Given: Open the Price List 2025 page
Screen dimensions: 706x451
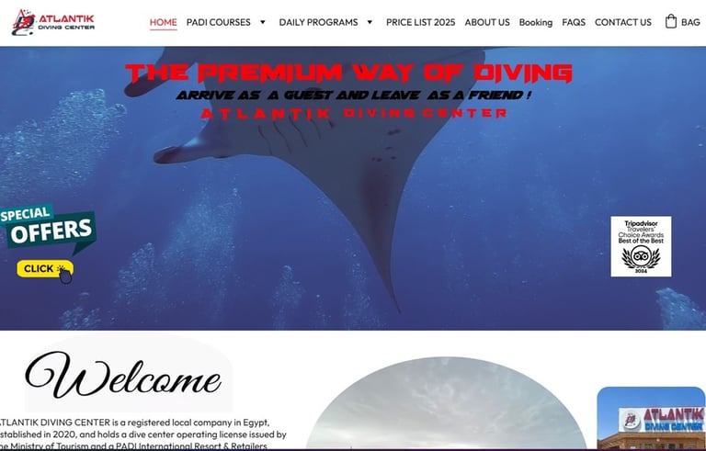Looking at the screenshot, I should (420, 22).
